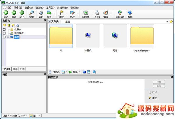Click the 过滤器 filter icon

point(50,72)
